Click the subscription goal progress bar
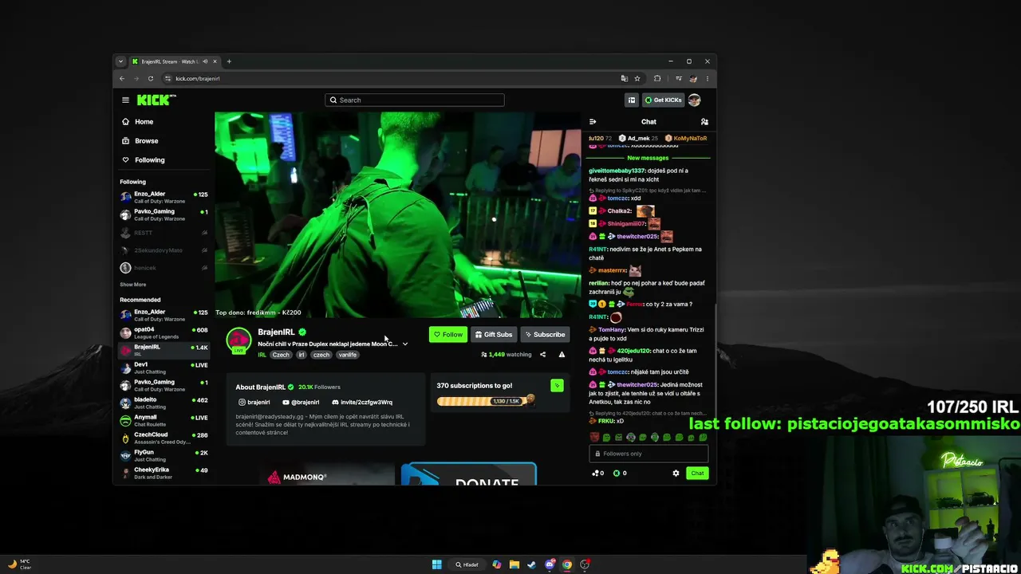 click(x=484, y=401)
